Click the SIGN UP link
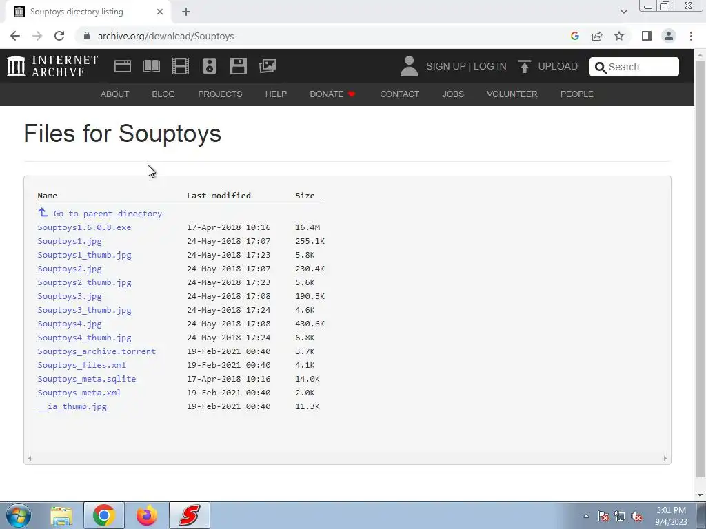 tap(446, 66)
